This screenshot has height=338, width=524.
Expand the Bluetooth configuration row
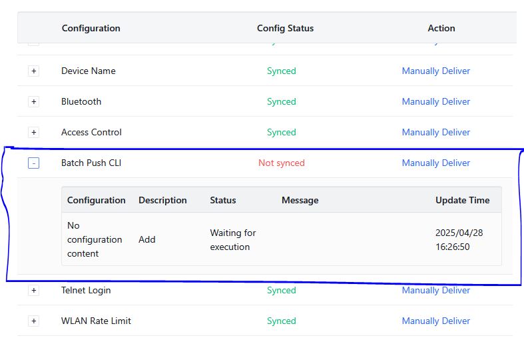click(33, 102)
